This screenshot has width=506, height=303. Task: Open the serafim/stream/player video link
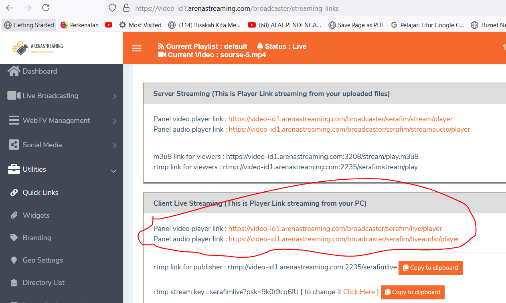(340, 119)
